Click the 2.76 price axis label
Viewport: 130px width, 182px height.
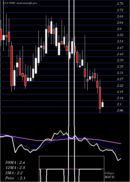120,4
